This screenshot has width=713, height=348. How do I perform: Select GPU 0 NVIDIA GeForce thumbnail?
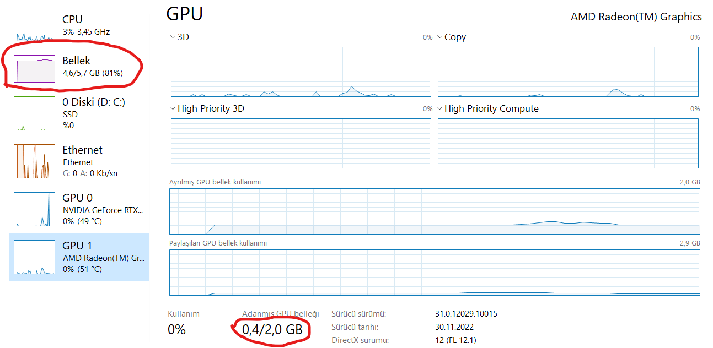[x=34, y=209]
